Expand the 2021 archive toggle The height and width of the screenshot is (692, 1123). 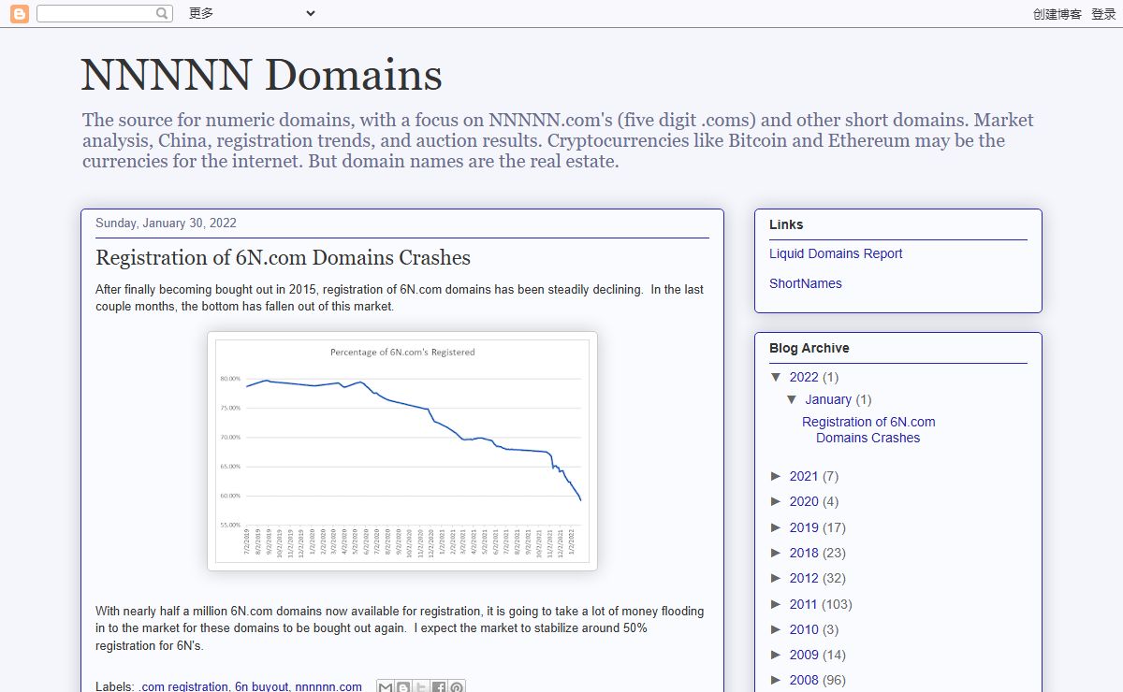click(x=776, y=476)
